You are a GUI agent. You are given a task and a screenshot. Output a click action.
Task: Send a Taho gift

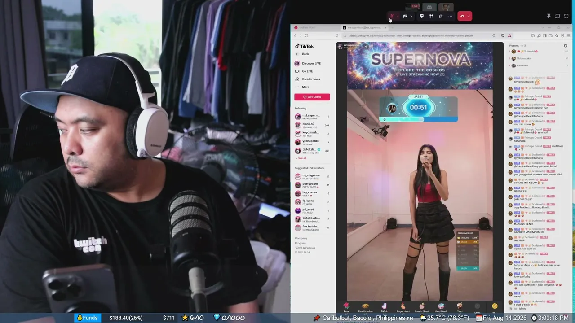[460, 307]
